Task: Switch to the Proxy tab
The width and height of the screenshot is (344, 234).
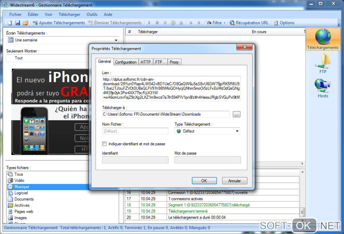Action: (x=174, y=62)
